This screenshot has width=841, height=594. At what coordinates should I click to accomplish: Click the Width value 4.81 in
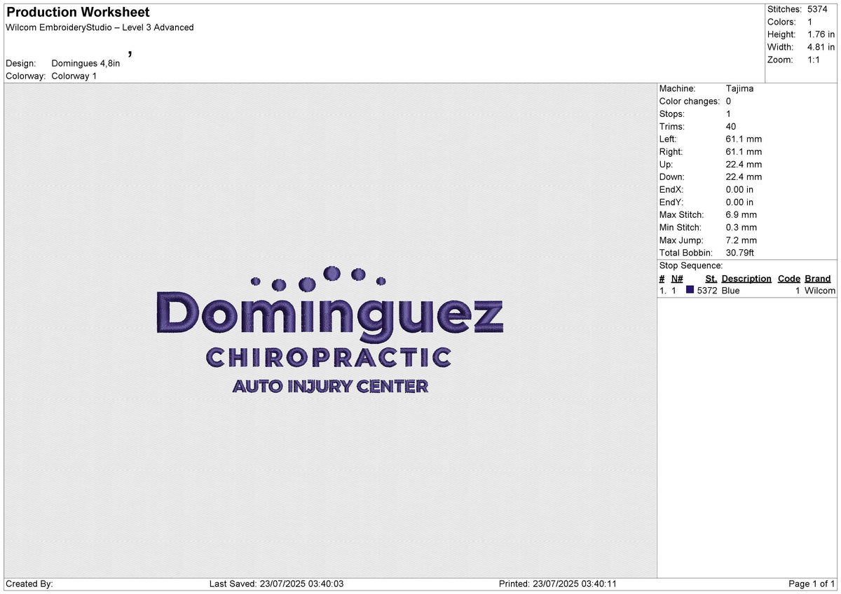821,47
